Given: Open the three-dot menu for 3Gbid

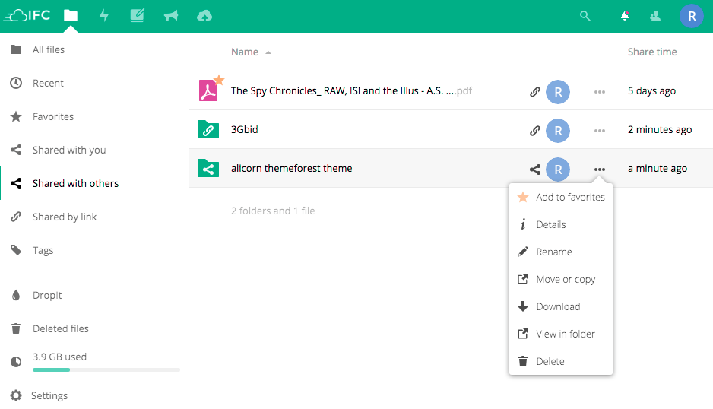Looking at the screenshot, I should [x=600, y=130].
